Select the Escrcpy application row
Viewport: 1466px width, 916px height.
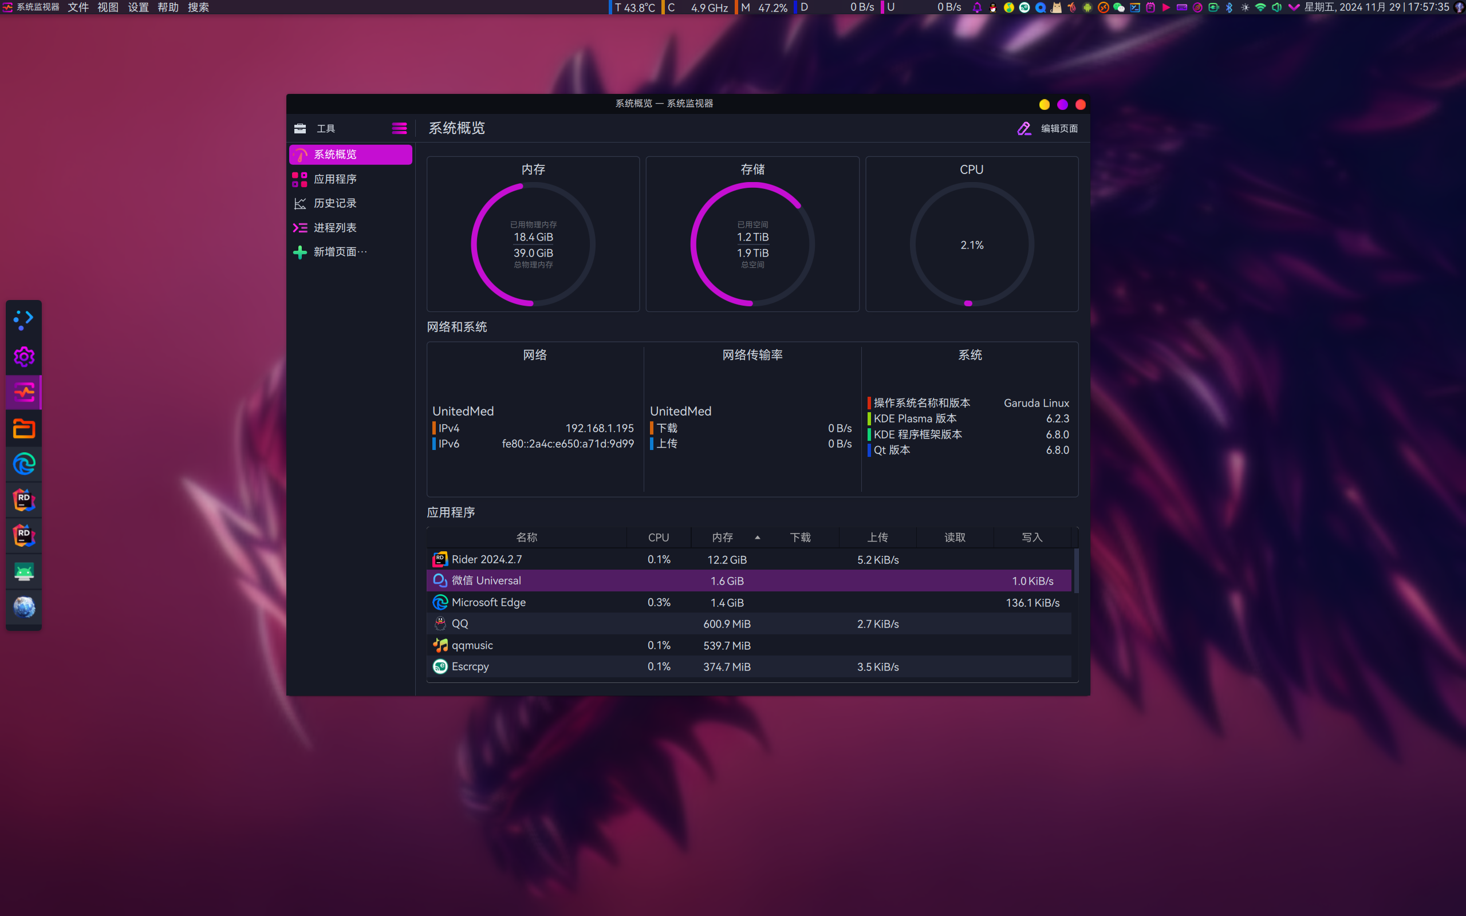click(x=749, y=666)
